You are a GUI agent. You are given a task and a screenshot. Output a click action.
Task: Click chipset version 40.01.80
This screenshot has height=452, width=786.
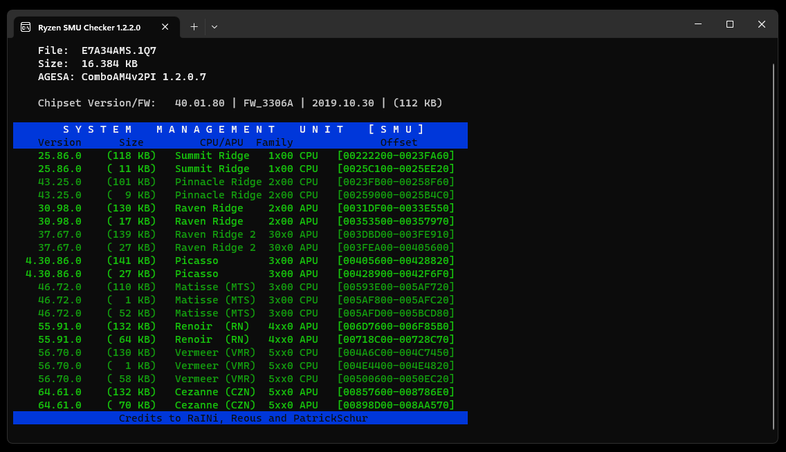[x=199, y=103]
